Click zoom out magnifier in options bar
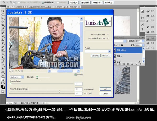This screenshot has width=157, height=121. click(x=14, y=3)
